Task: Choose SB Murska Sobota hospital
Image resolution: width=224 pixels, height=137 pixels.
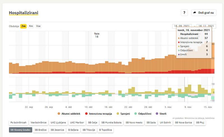Action: (112, 122)
